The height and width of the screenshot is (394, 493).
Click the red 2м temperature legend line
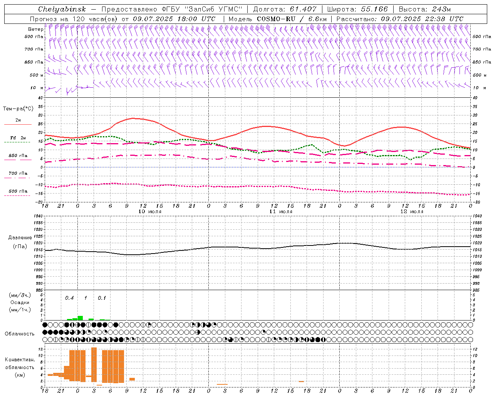(18, 124)
